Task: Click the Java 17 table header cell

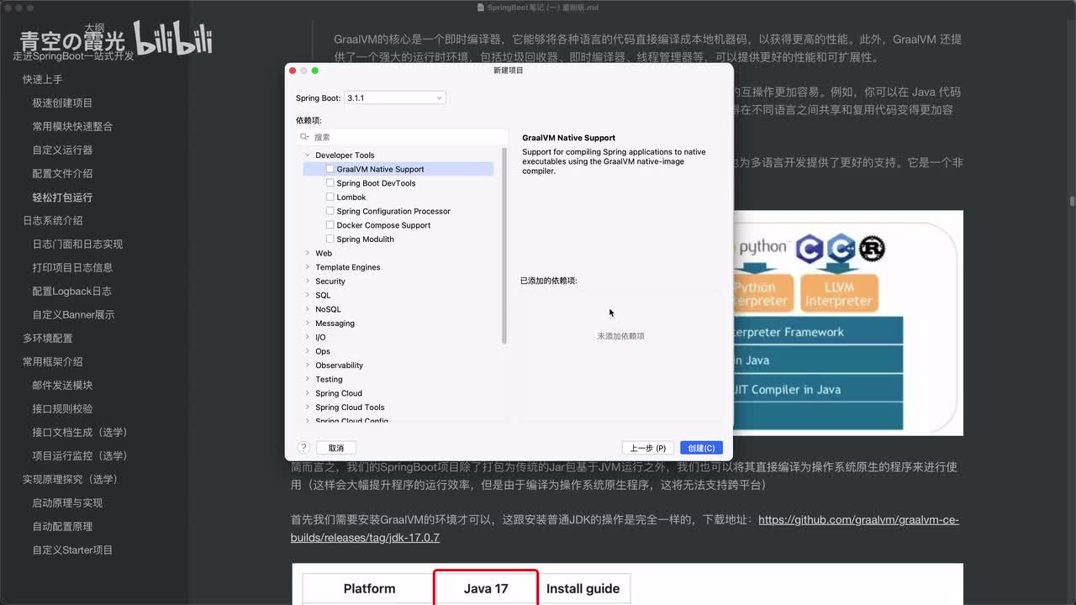Action: (x=486, y=588)
